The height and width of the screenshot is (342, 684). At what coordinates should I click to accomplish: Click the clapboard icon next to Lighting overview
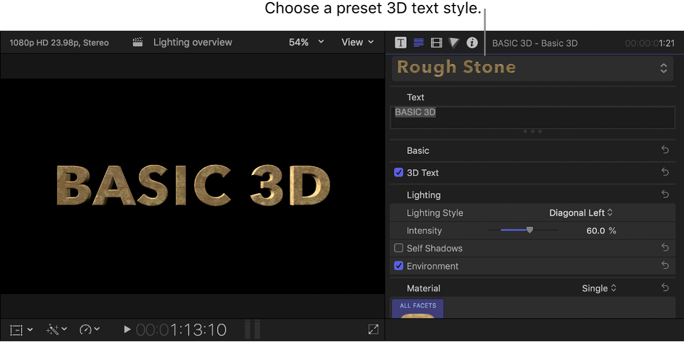[137, 42]
